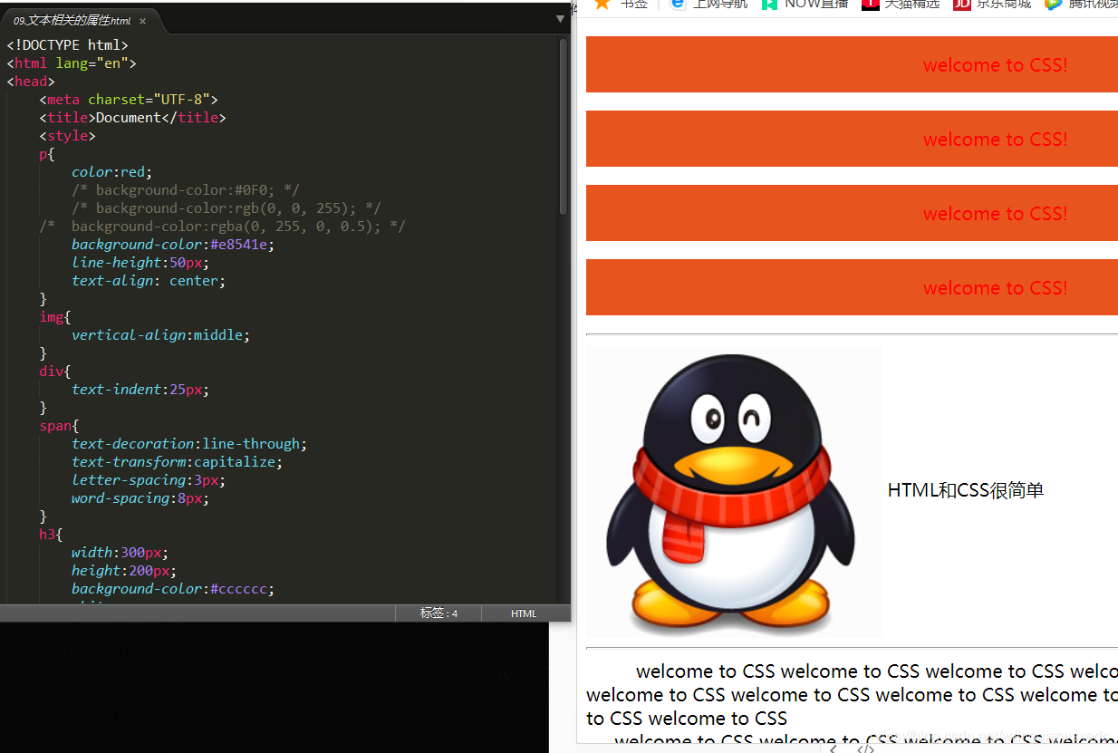
Task: Open the HTML syntax selector in status bar
Action: 524,613
